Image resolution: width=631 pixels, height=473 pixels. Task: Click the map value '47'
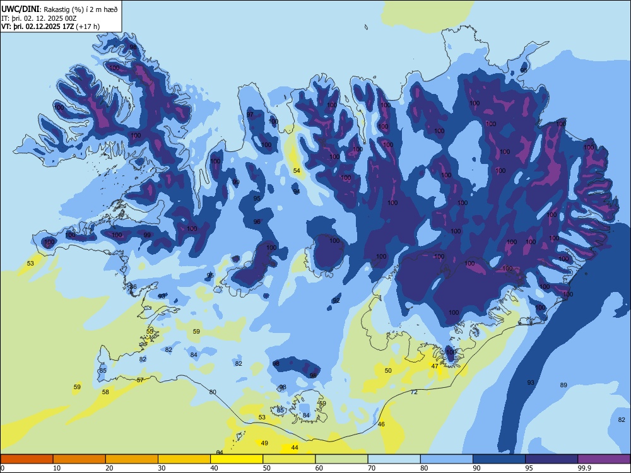435,366
